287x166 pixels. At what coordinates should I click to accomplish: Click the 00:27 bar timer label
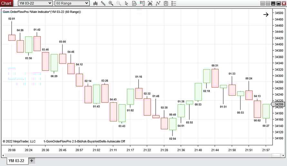tap(266, 126)
